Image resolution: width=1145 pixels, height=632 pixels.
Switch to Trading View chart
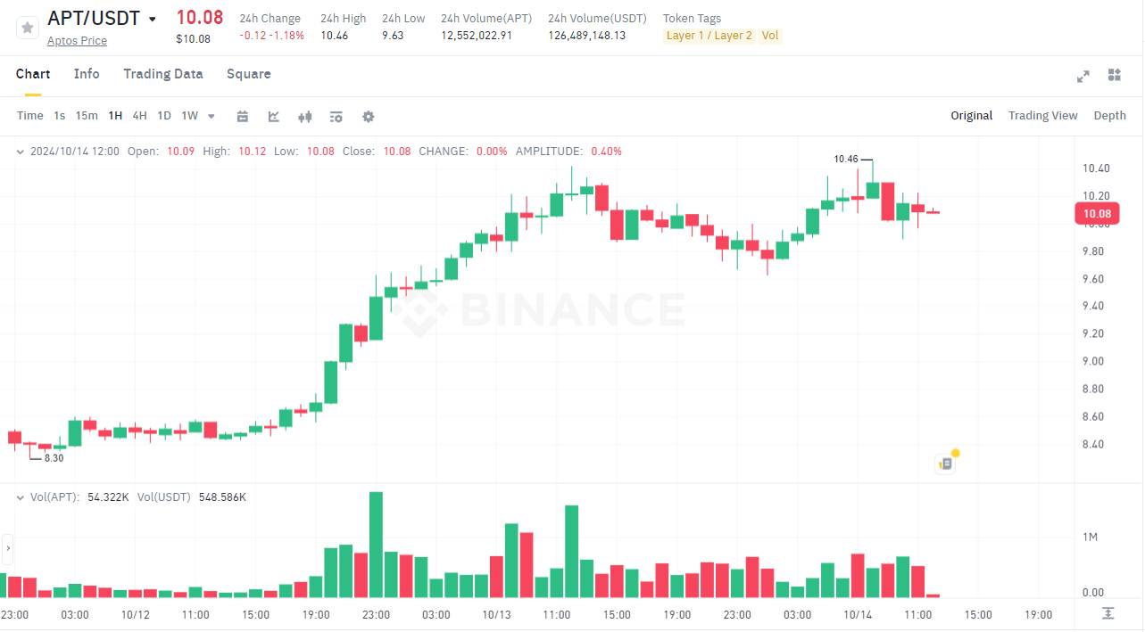click(1043, 116)
